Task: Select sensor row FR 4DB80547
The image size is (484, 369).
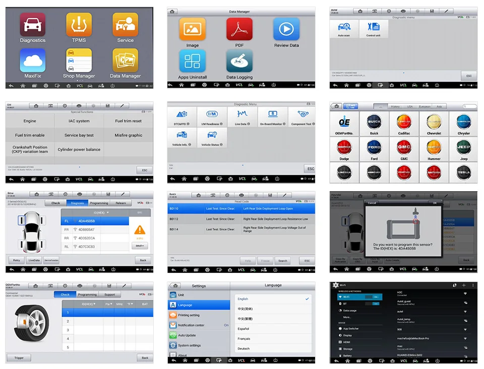Action: [95, 230]
